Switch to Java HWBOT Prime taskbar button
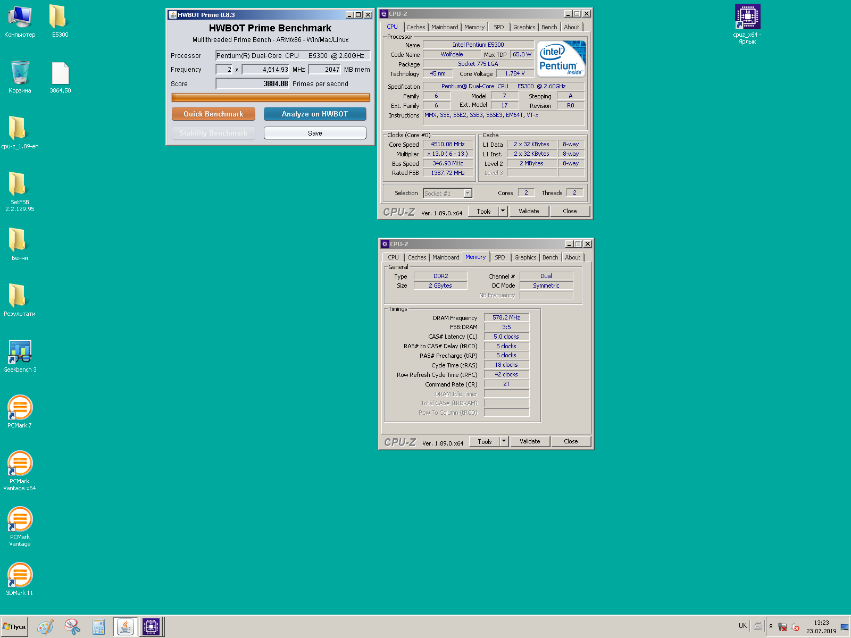 [125, 627]
